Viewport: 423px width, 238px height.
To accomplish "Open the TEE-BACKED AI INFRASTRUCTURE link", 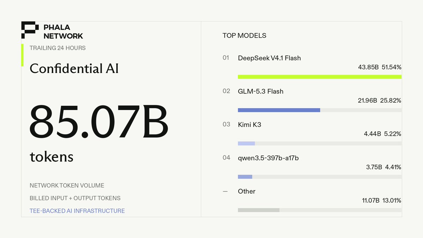I will point(77,211).
